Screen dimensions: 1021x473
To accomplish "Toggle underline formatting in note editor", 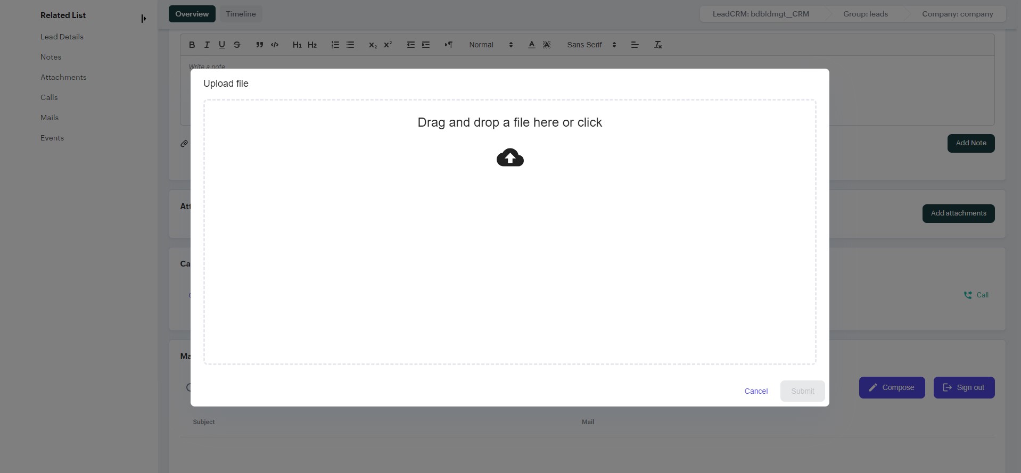I will (x=222, y=45).
